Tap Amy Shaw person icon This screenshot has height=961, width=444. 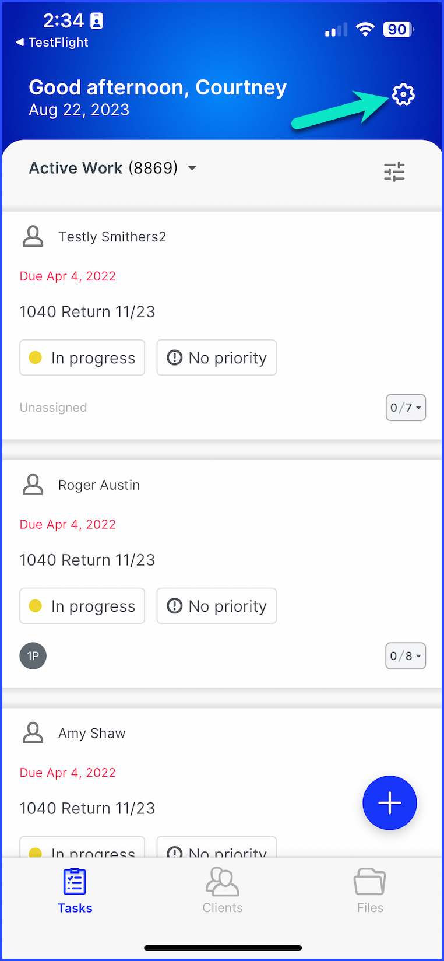point(33,733)
